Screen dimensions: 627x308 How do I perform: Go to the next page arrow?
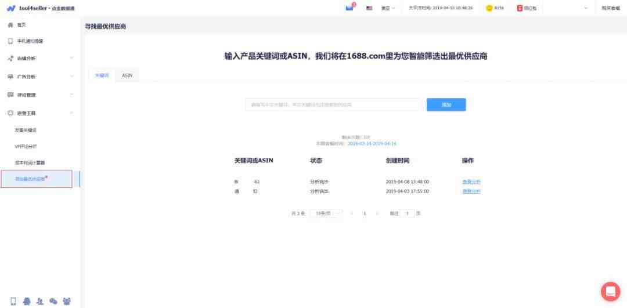coord(377,213)
